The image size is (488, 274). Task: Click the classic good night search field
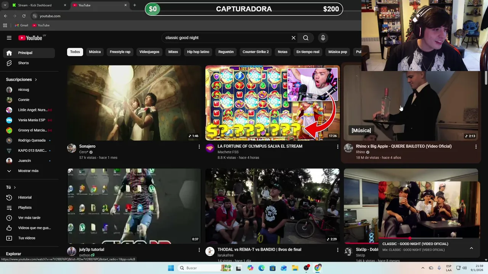coord(227,38)
